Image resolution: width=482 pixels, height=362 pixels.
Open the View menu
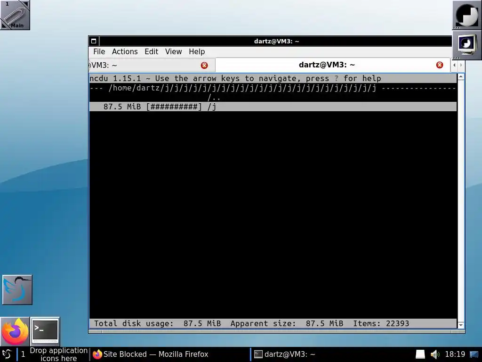point(173,52)
